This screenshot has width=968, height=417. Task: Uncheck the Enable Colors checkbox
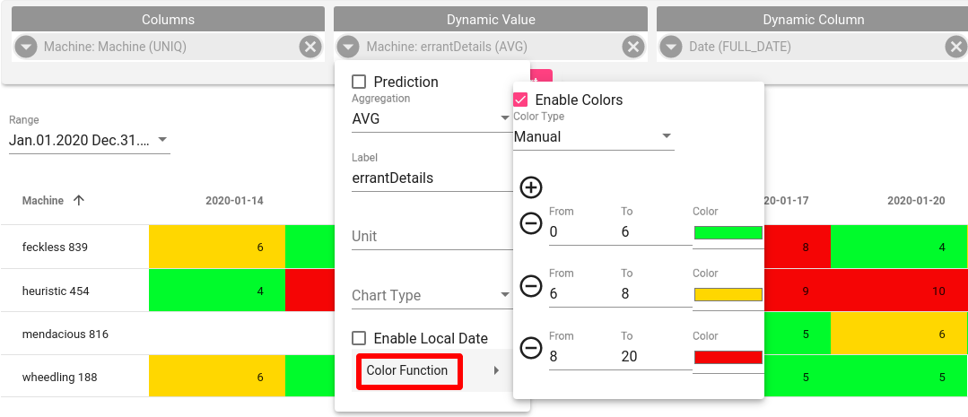[520, 100]
